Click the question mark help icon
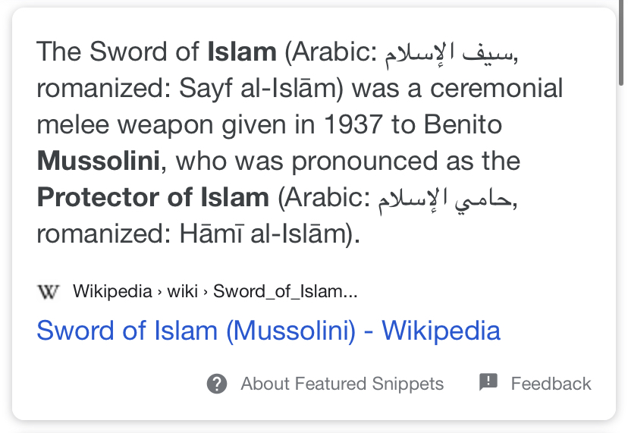Image resolution: width=628 pixels, height=433 pixels. (x=217, y=384)
